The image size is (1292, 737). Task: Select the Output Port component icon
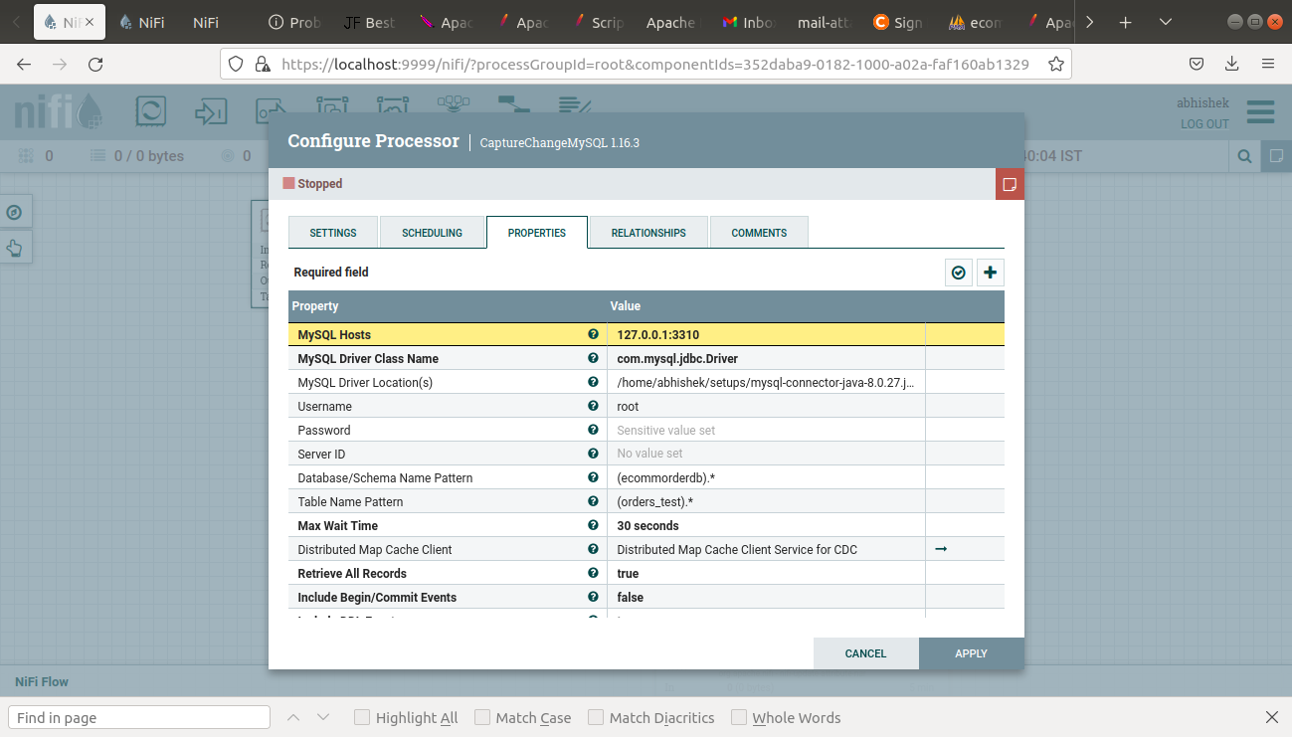pyautogui.click(x=271, y=107)
